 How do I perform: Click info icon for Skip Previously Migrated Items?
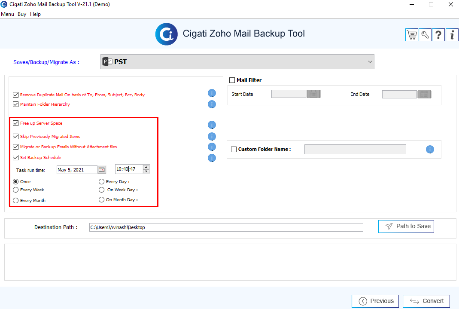[212, 137]
